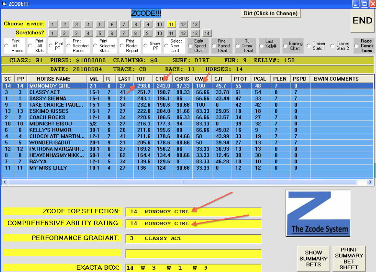
Task: Click the Exacta Box result field
Action: [x=194, y=268]
